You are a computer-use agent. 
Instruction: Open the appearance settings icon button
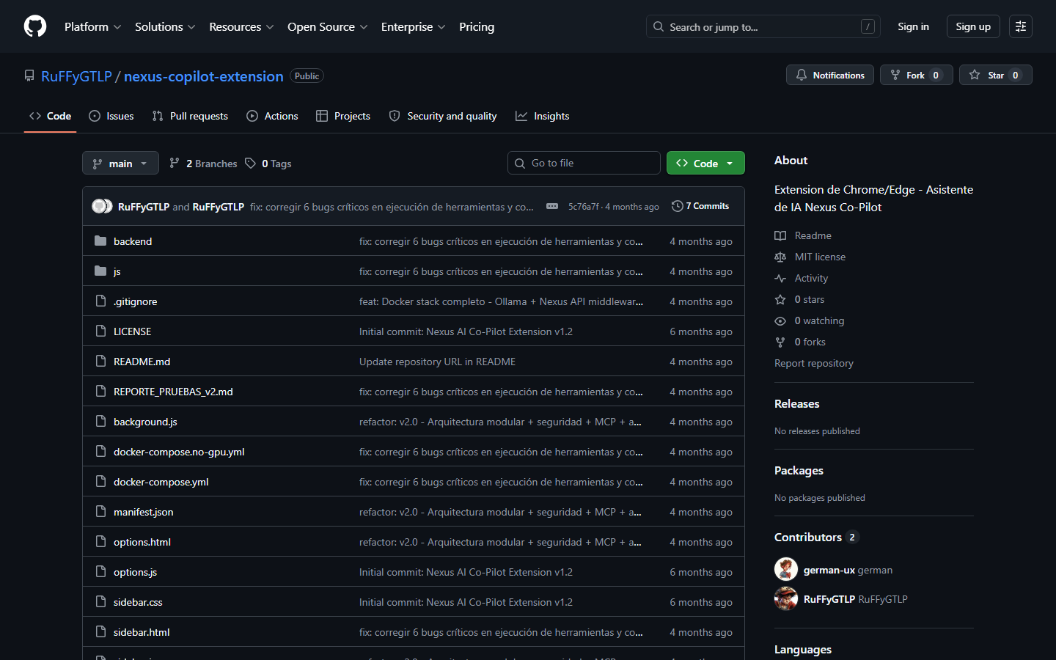tap(1021, 26)
